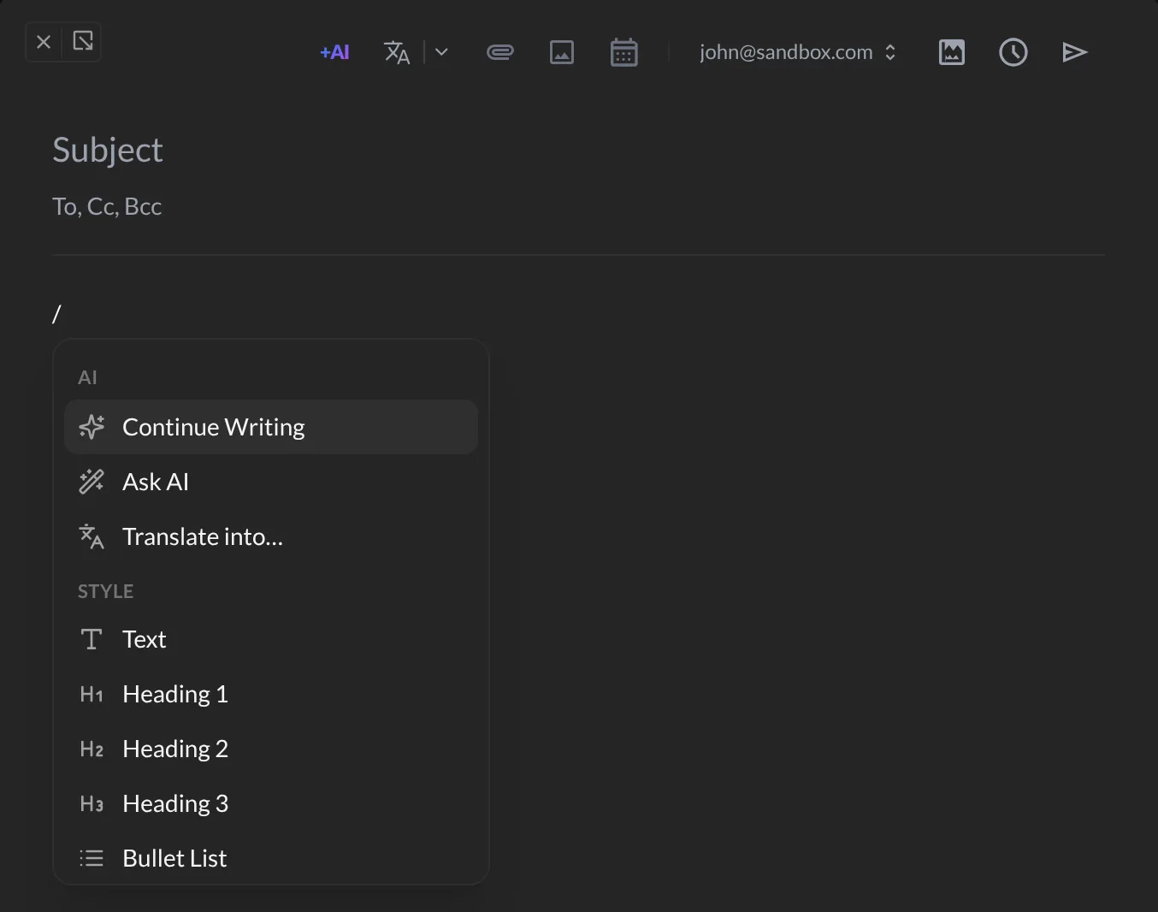Image resolution: width=1158 pixels, height=912 pixels.
Task: Close the compose window with X
Action: [x=44, y=42]
